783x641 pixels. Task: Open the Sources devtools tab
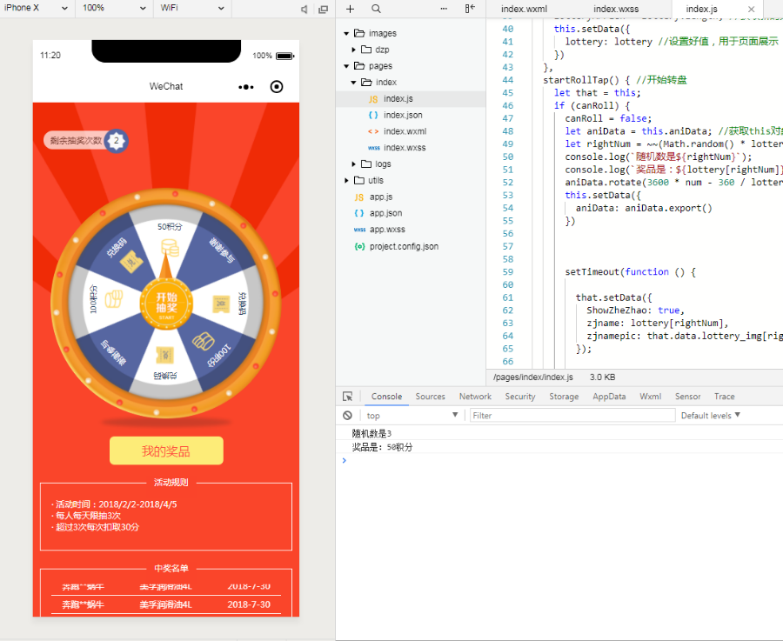(430, 397)
